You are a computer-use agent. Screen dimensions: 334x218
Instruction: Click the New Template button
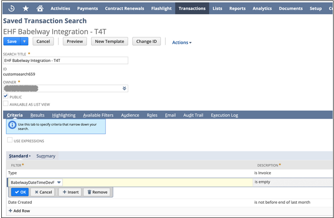point(109,41)
